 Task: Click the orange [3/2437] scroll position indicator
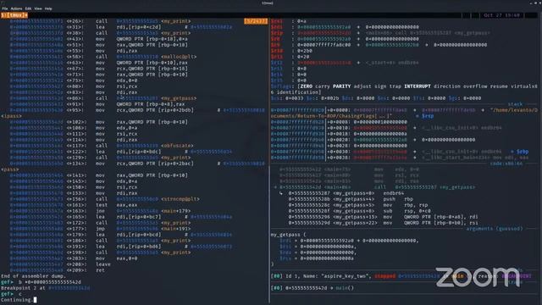[x=256, y=21]
